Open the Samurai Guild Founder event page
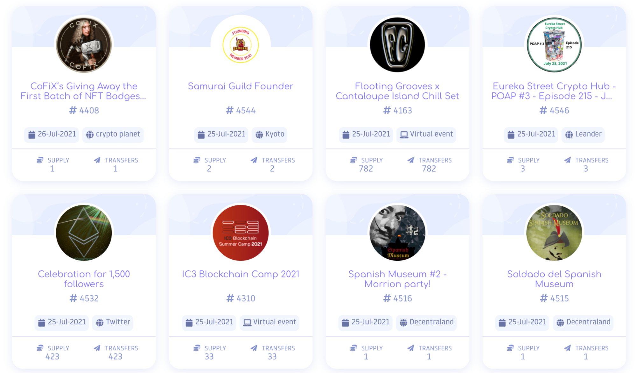Image resolution: width=636 pixels, height=373 pixels. pos(240,86)
